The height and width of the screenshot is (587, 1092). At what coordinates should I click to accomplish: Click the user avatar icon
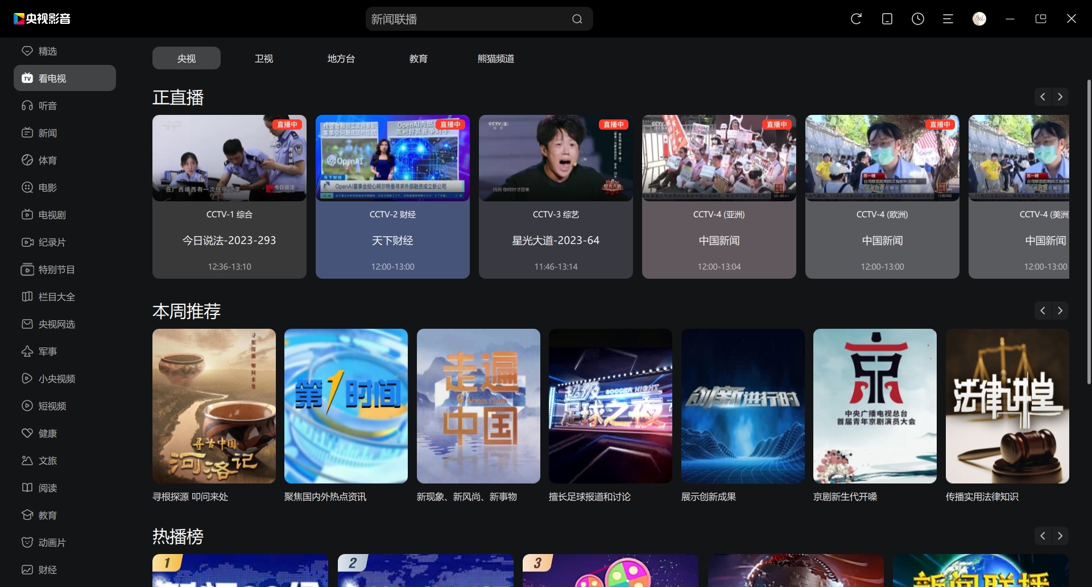tap(979, 19)
